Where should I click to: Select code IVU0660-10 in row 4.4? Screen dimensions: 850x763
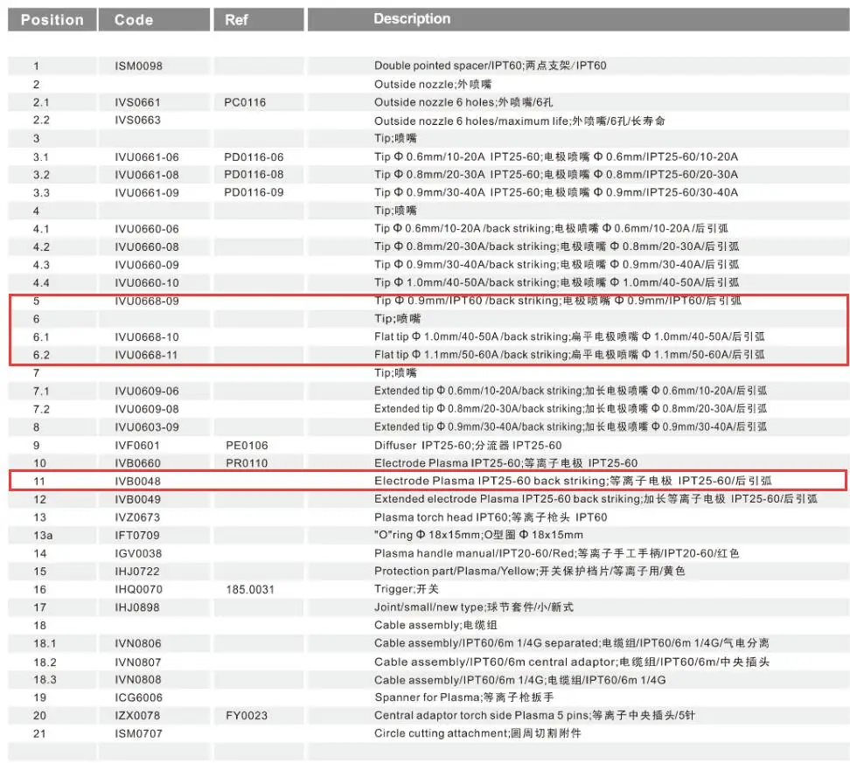click(146, 283)
